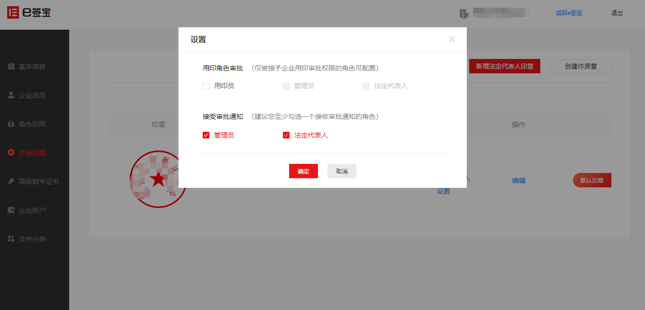Click the 企业印章 red seal icon
The width and height of the screenshot is (645, 310).
(11, 152)
